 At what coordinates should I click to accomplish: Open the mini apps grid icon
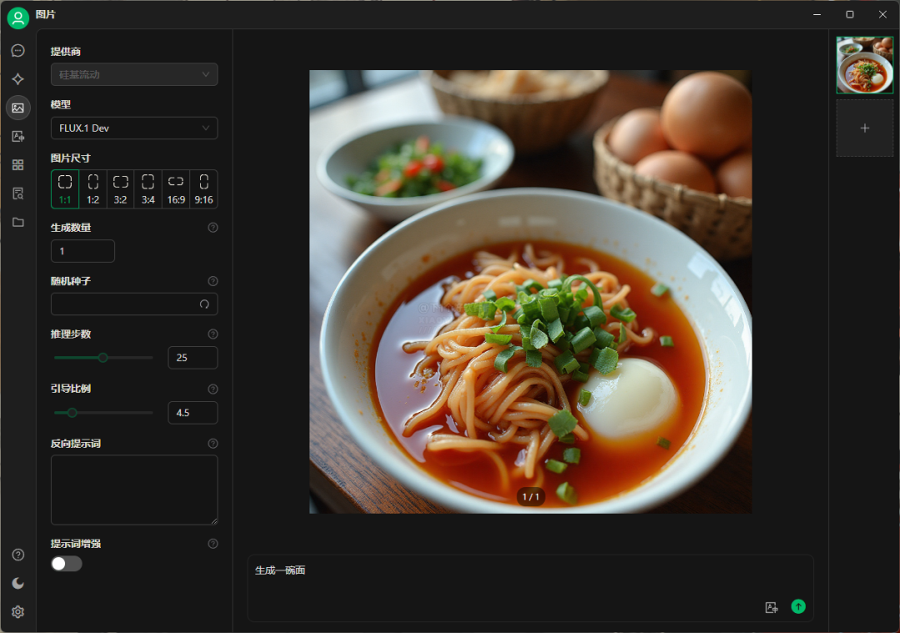(x=17, y=165)
